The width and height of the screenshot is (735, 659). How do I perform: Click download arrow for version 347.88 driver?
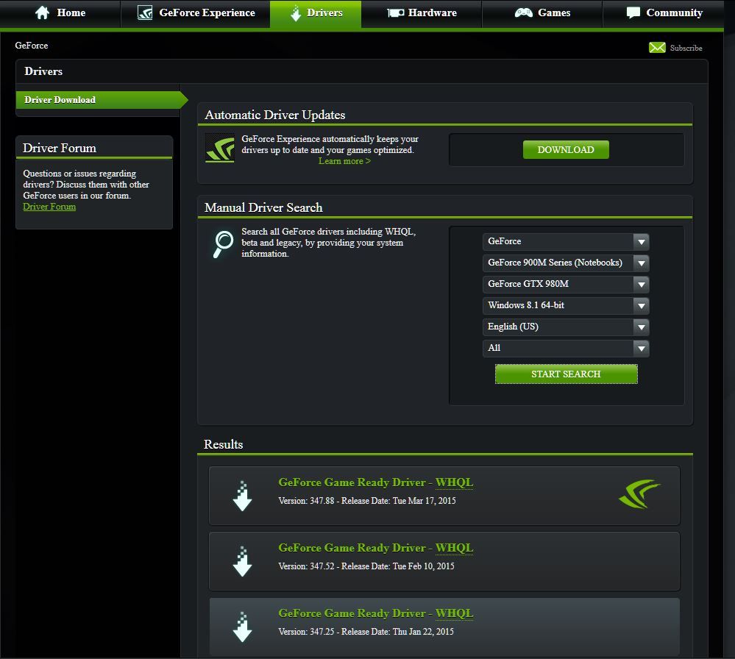coord(242,496)
